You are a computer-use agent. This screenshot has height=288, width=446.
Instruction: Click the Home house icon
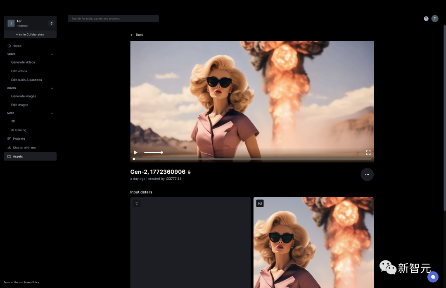[9, 46]
